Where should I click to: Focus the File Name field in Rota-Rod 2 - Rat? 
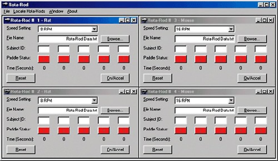point(68,110)
